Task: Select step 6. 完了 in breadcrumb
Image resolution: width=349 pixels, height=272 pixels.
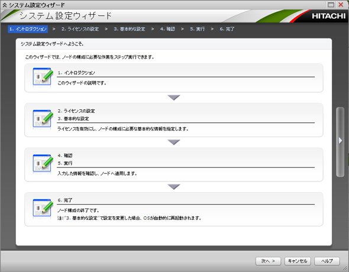Action: pyautogui.click(x=227, y=29)
